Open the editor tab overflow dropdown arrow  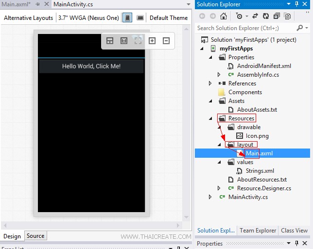[x=188, y=4]
